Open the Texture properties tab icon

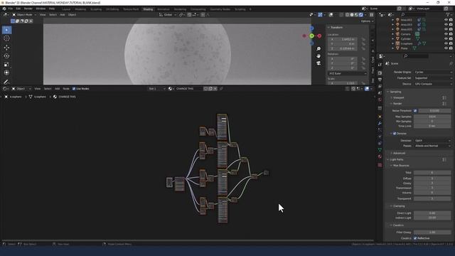[x=380, y=165]
